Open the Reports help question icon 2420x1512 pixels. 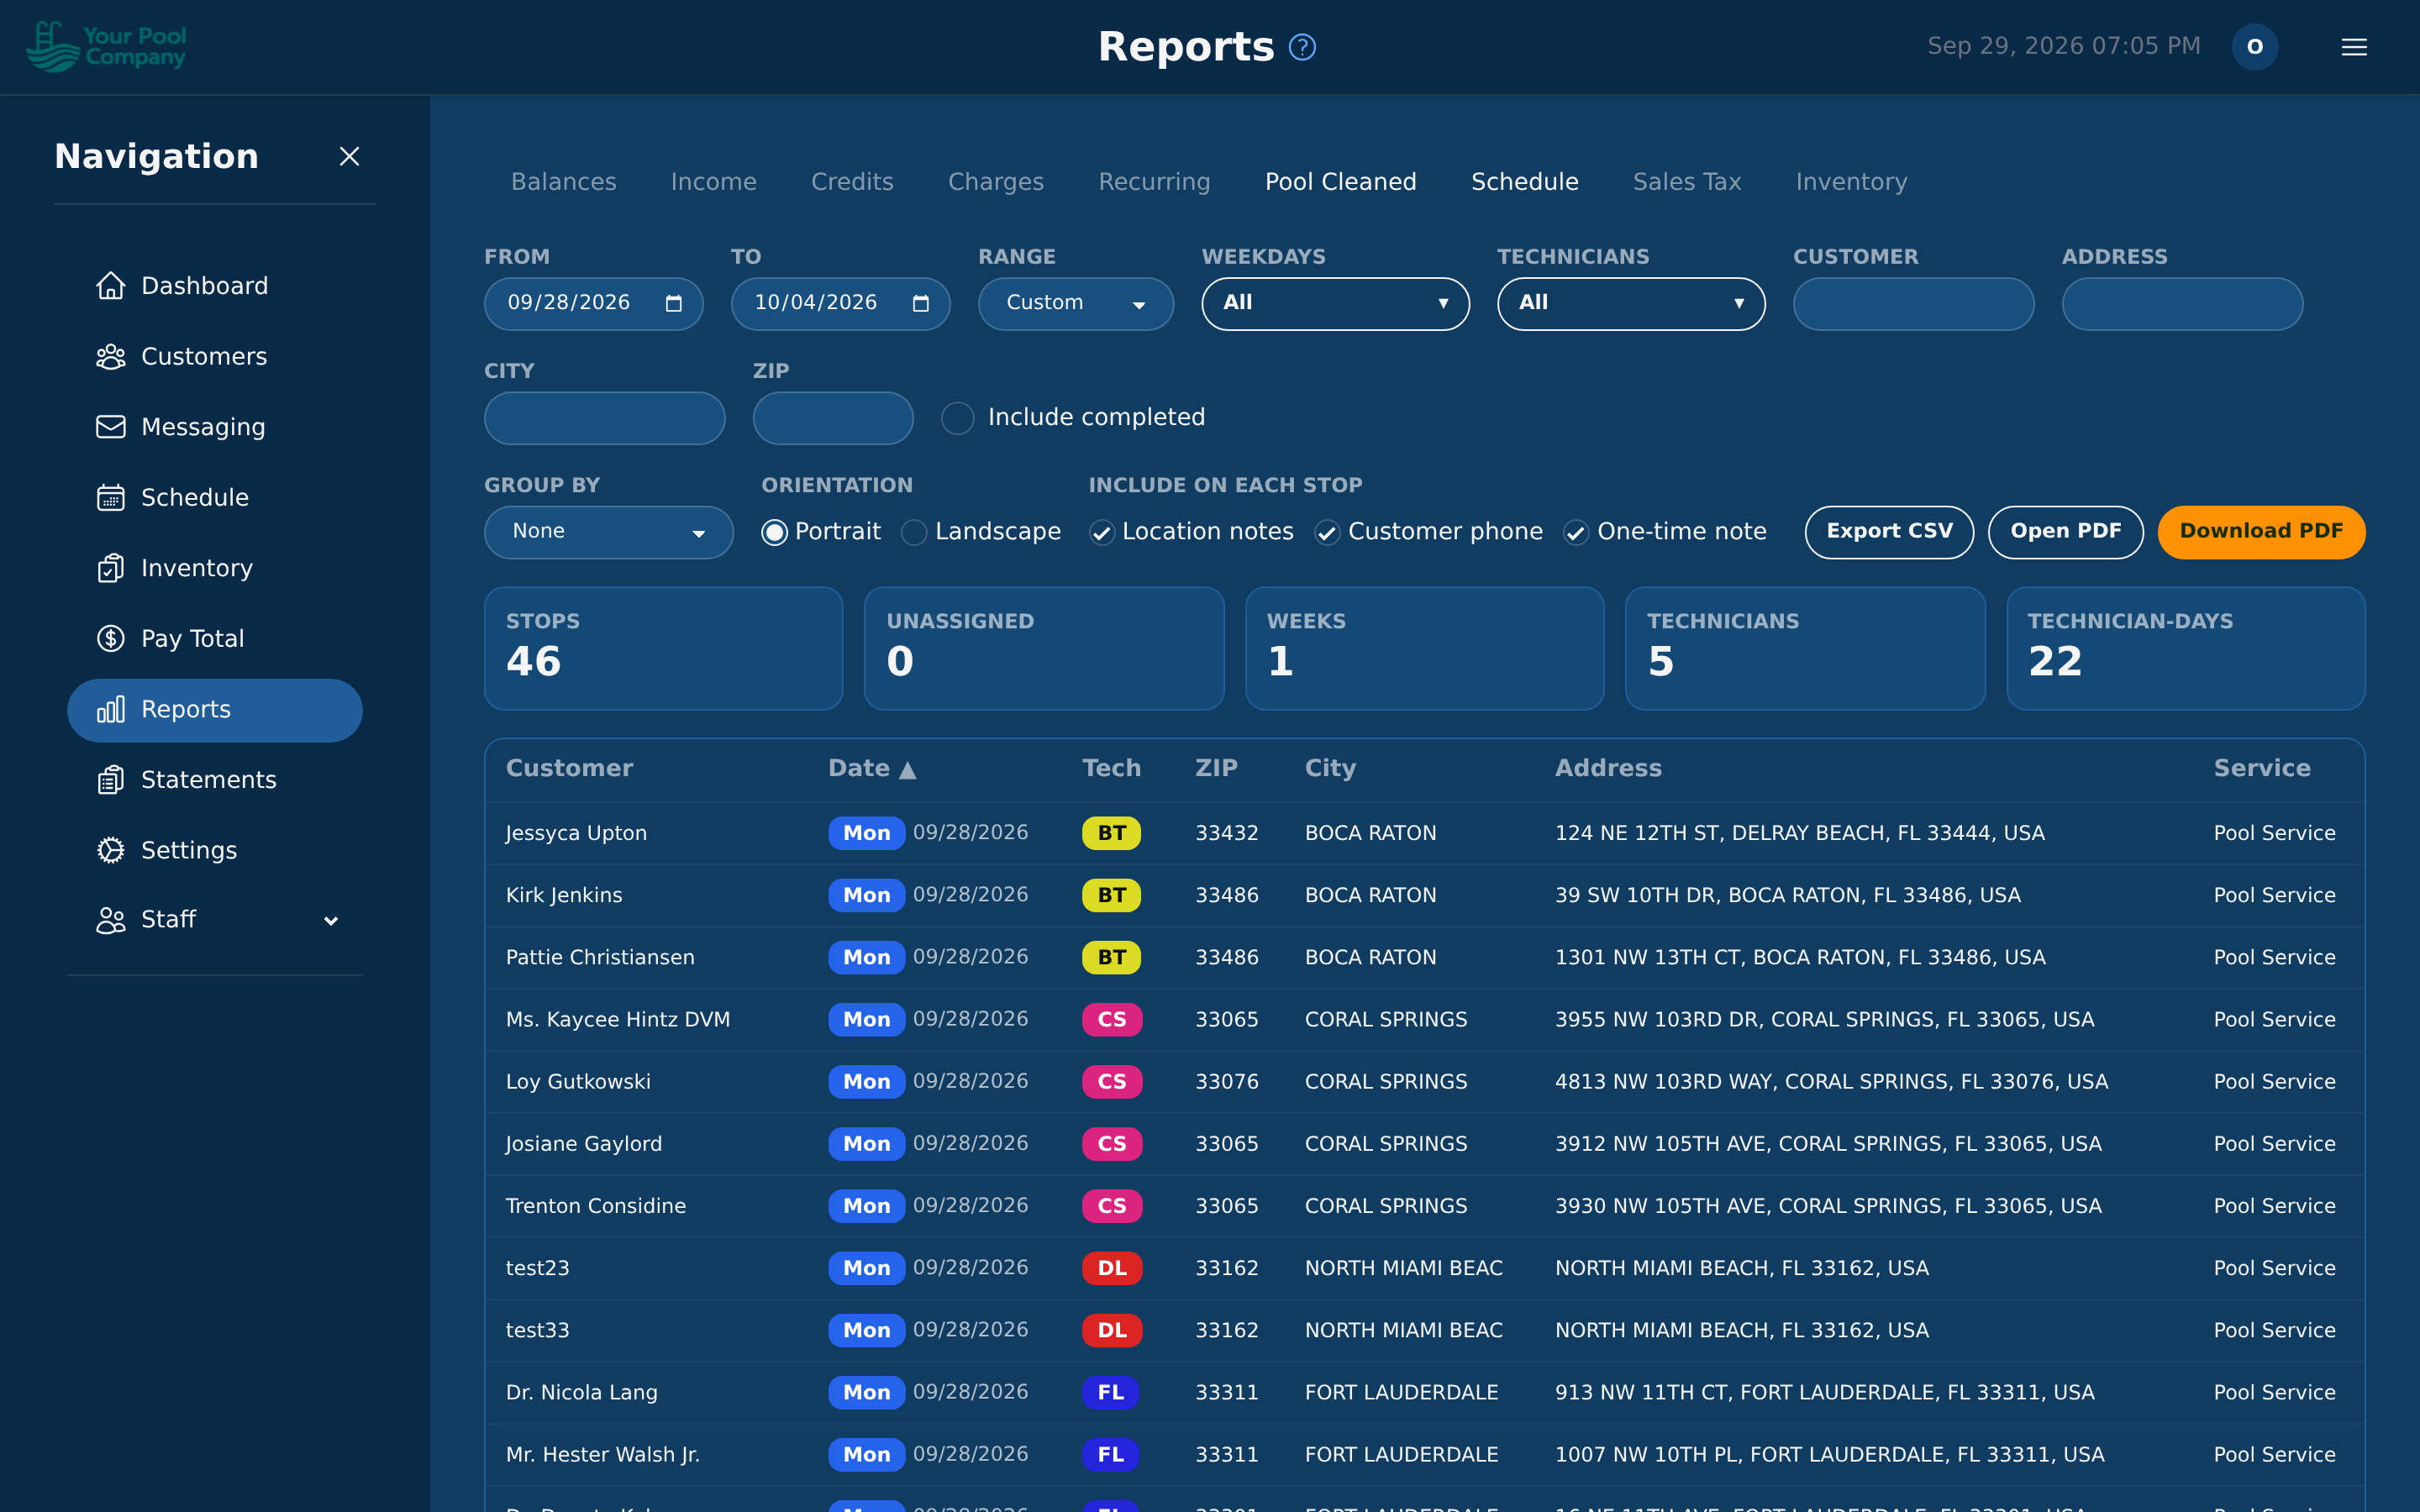(1302, 47)
